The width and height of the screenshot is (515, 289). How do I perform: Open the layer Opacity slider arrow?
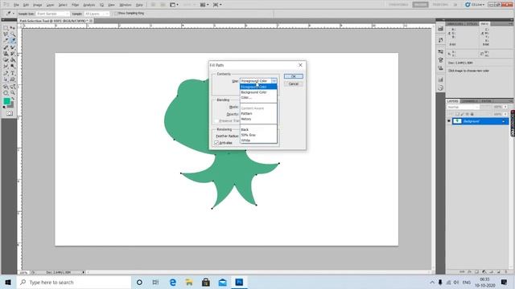point(505,107)
